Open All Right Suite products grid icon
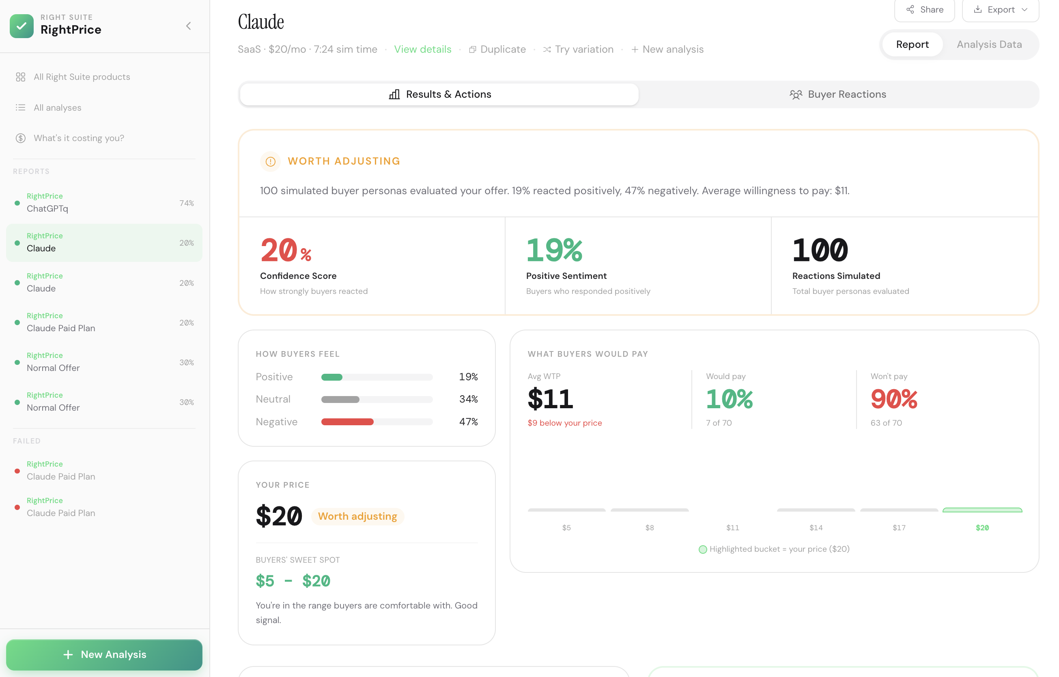 pyautogui.click(x=20, y=77)
